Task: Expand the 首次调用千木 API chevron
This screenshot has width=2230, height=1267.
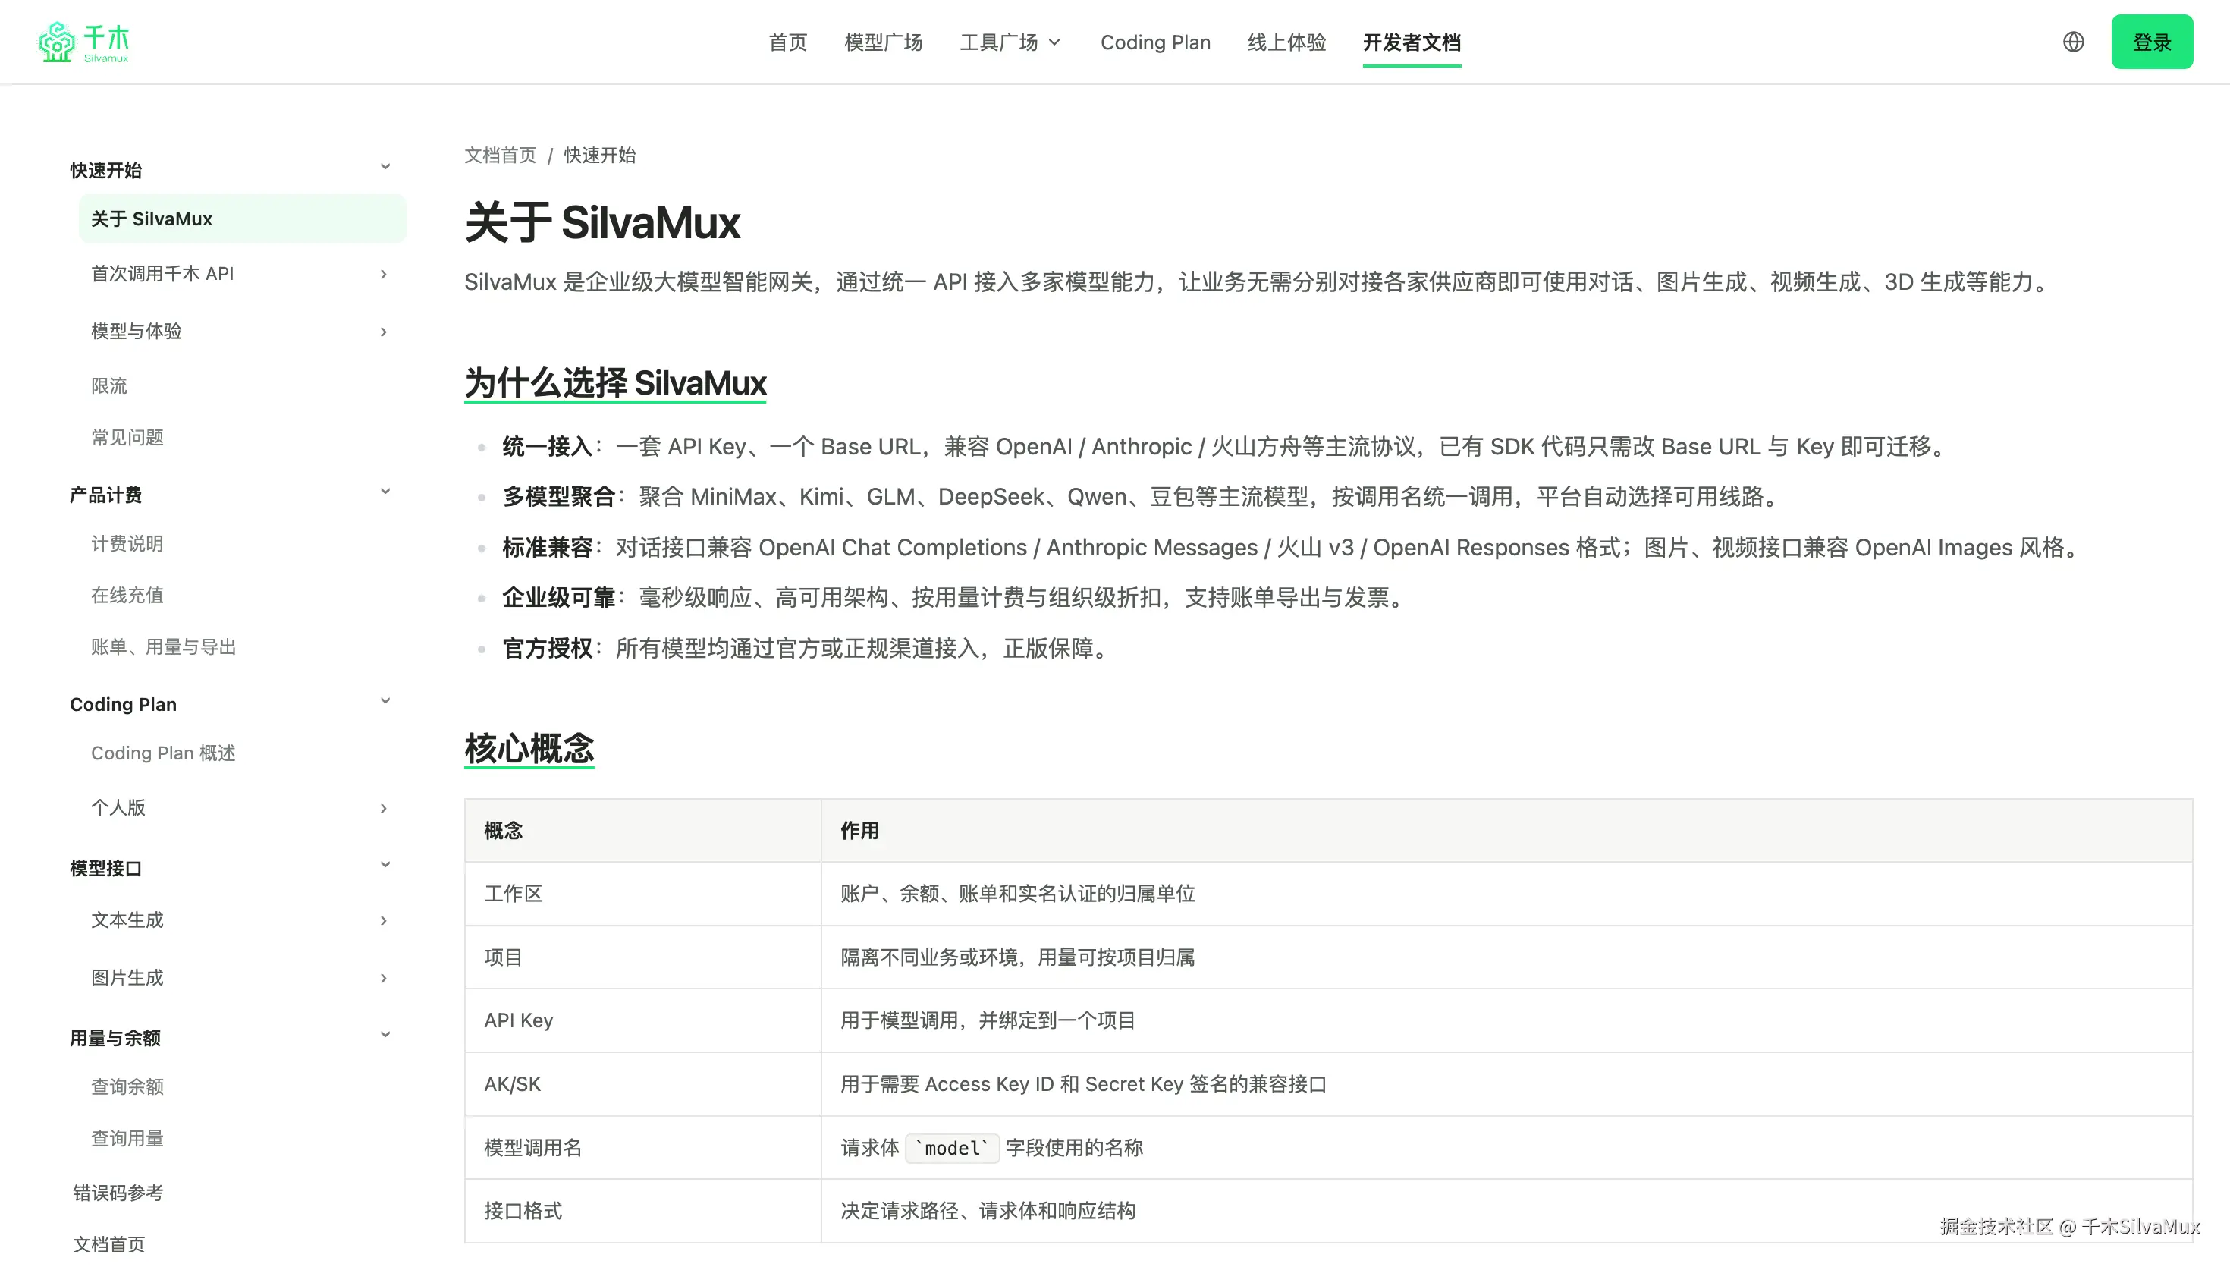Action: 384,274
